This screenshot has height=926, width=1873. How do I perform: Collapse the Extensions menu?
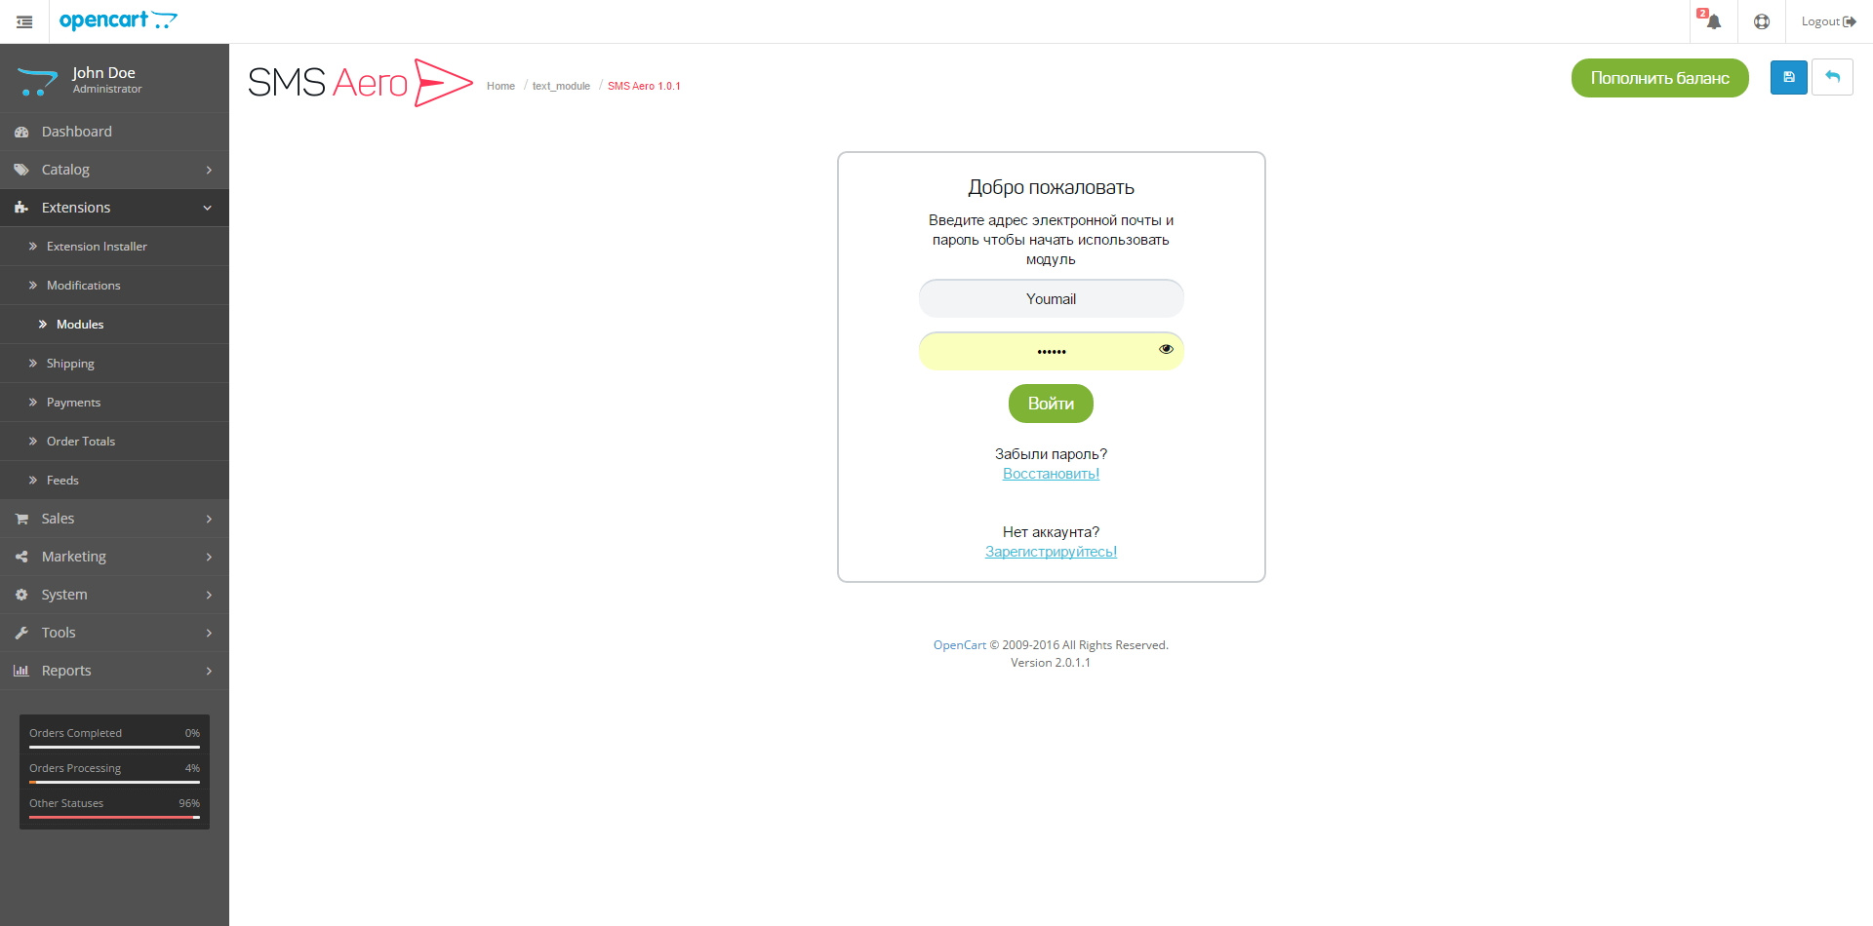(x=114, y=208)
